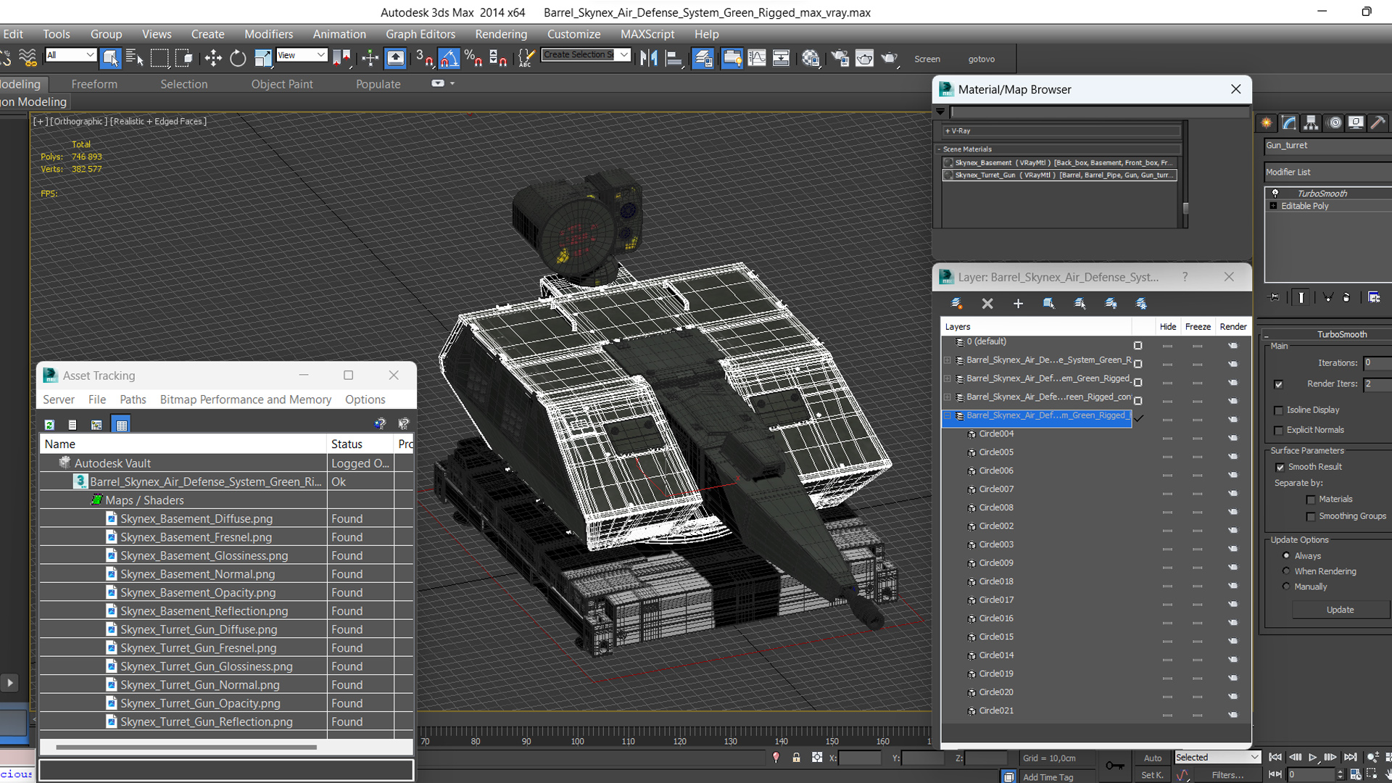Image resolution: width=1392 pixels, height=783 pixels.
Task: Open the Material Editor icon
Action: pyautogui.click(x=811, y=58)
